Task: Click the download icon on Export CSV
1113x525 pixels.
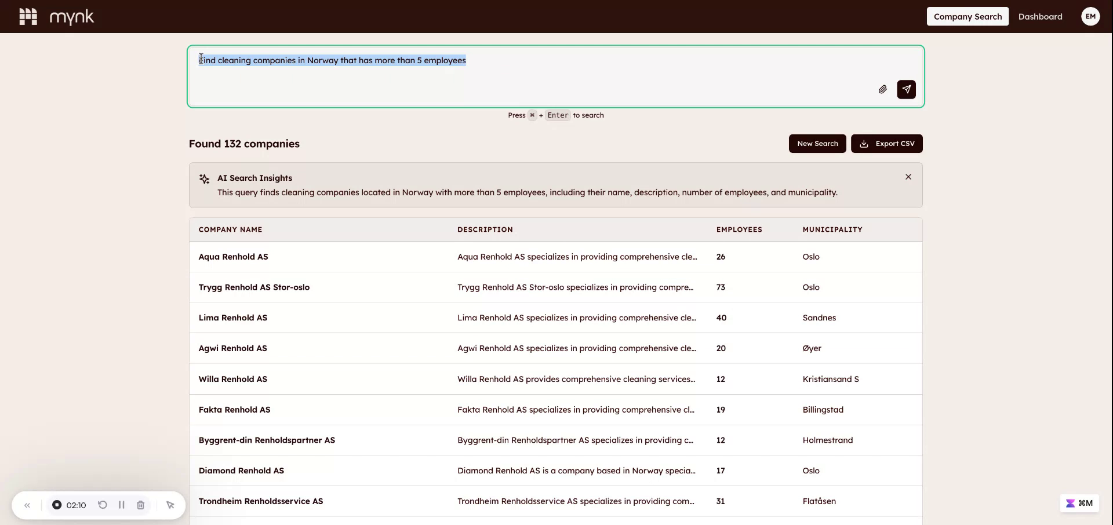Action: [x=864, y=143]
